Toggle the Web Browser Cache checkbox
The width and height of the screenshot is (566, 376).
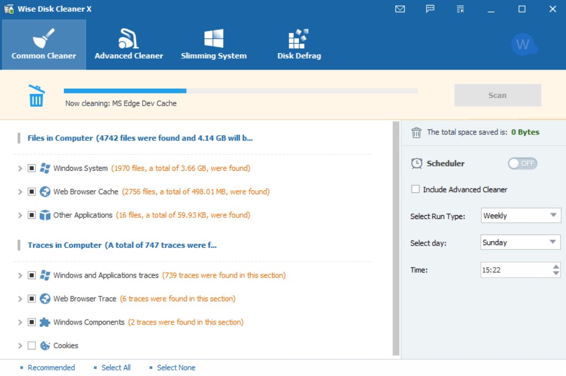tap(32, 192)
